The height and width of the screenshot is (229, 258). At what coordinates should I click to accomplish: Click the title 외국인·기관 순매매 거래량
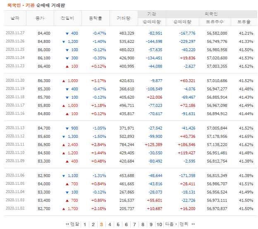pyautogui.click(x=36, y=5)
